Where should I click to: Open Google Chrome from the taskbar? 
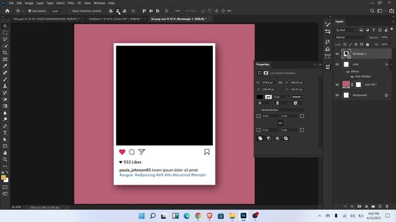tap(198, 216)
